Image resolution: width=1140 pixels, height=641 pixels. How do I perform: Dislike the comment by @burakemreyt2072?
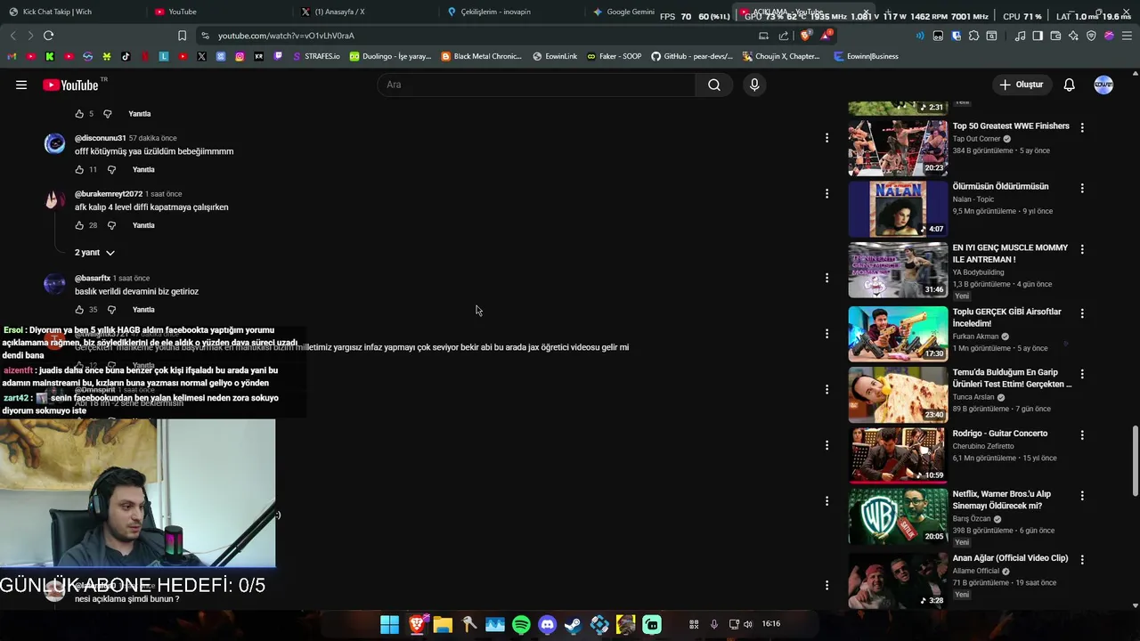(111, 225)
